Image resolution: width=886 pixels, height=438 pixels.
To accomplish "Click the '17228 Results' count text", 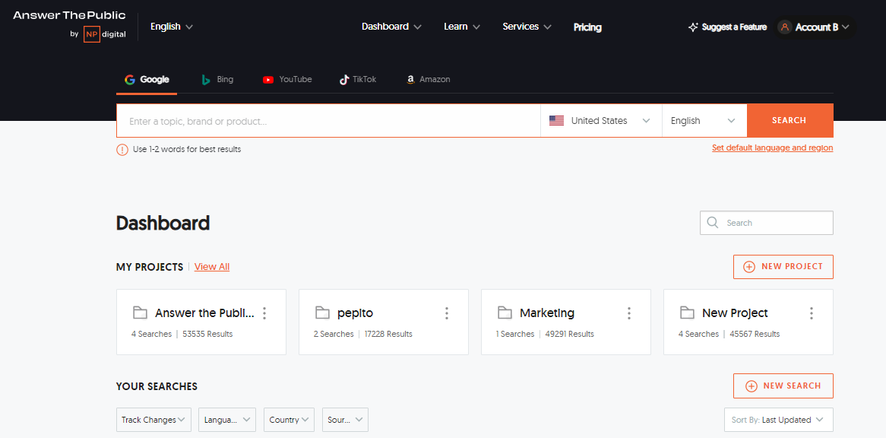I will [x=388, y=334].
